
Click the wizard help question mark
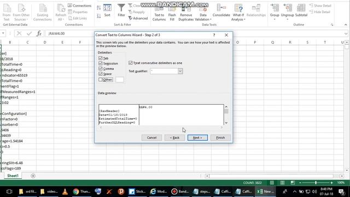click(214, 35)
